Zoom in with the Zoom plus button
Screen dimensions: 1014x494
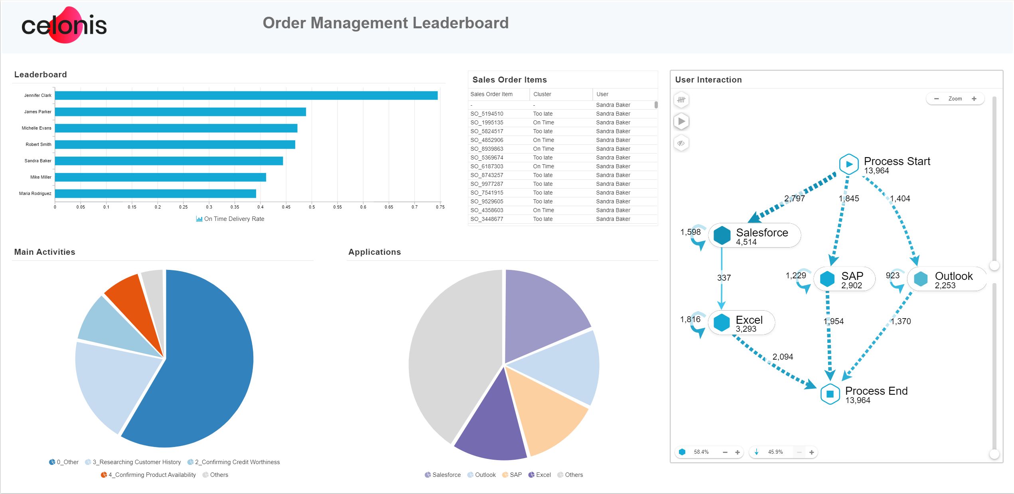pos(974,98)
